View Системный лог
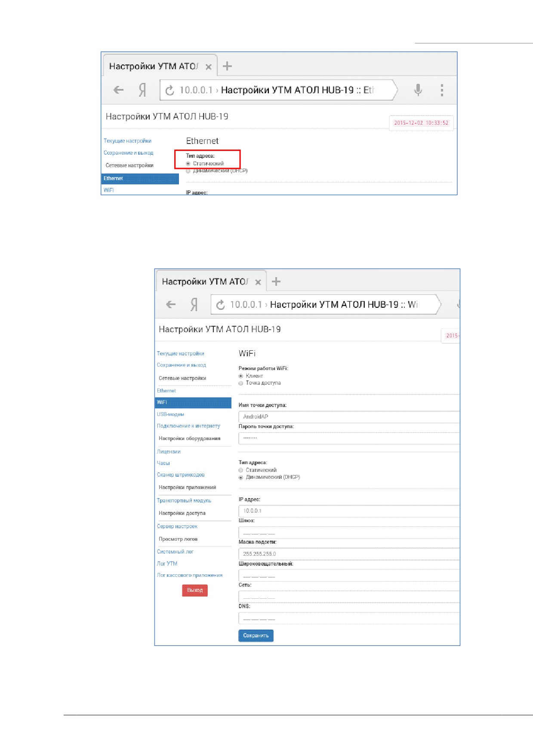The width and height of the screenshot is (533, 753). [x=175, y=552]
